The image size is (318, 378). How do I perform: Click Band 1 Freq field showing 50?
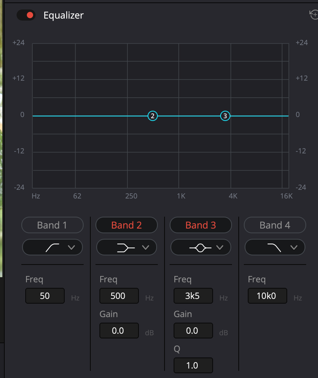(45, 296)
